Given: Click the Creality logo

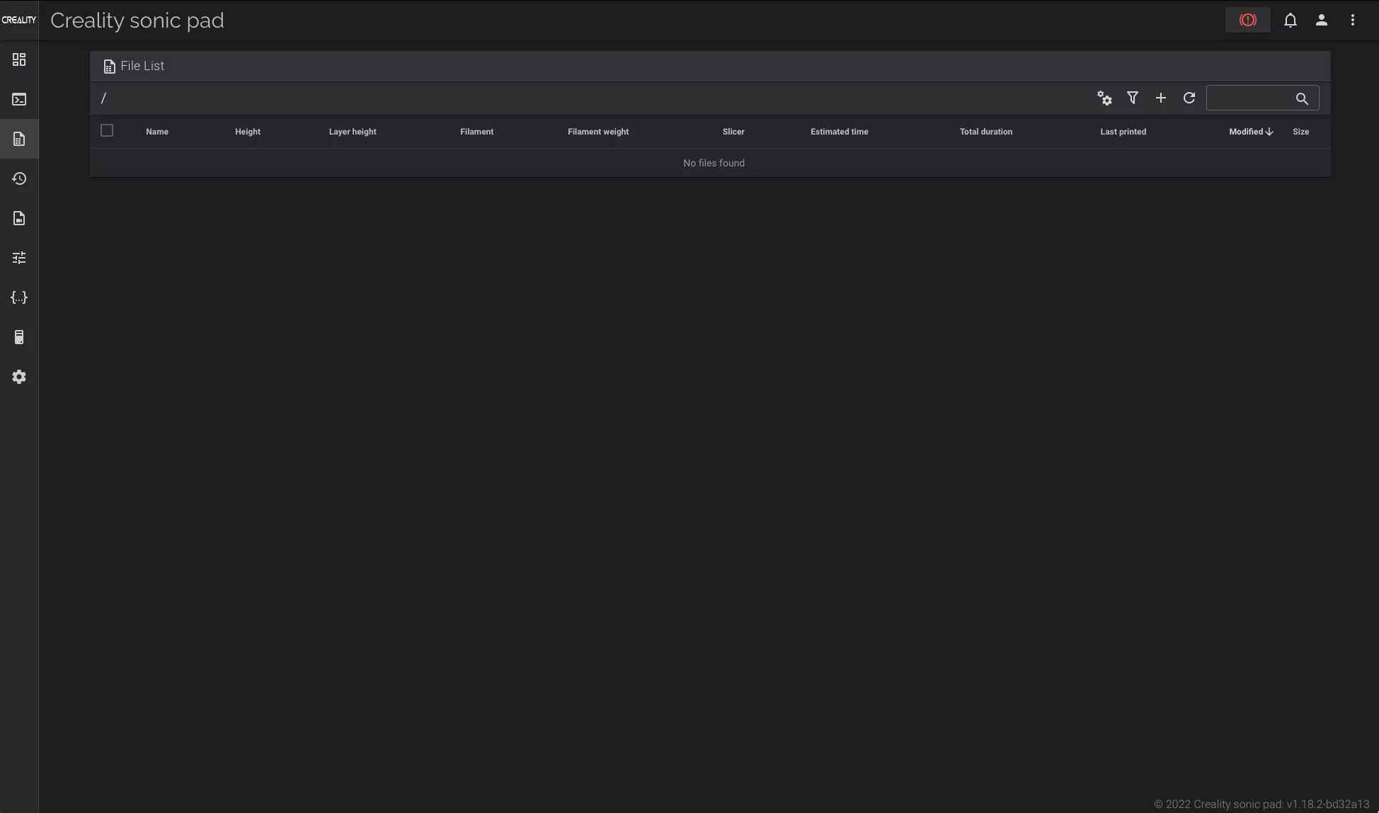Looking at the screenshot, I should point(19,20).
